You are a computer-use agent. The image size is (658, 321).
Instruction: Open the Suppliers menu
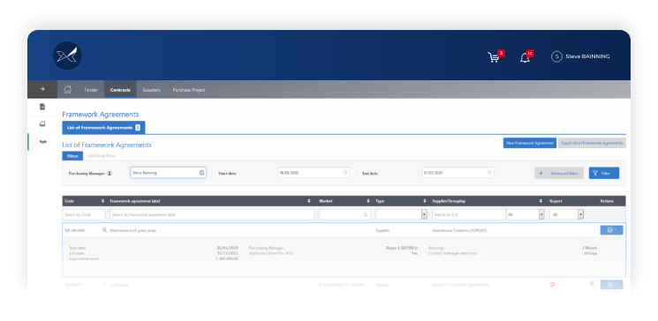(152, 90)
